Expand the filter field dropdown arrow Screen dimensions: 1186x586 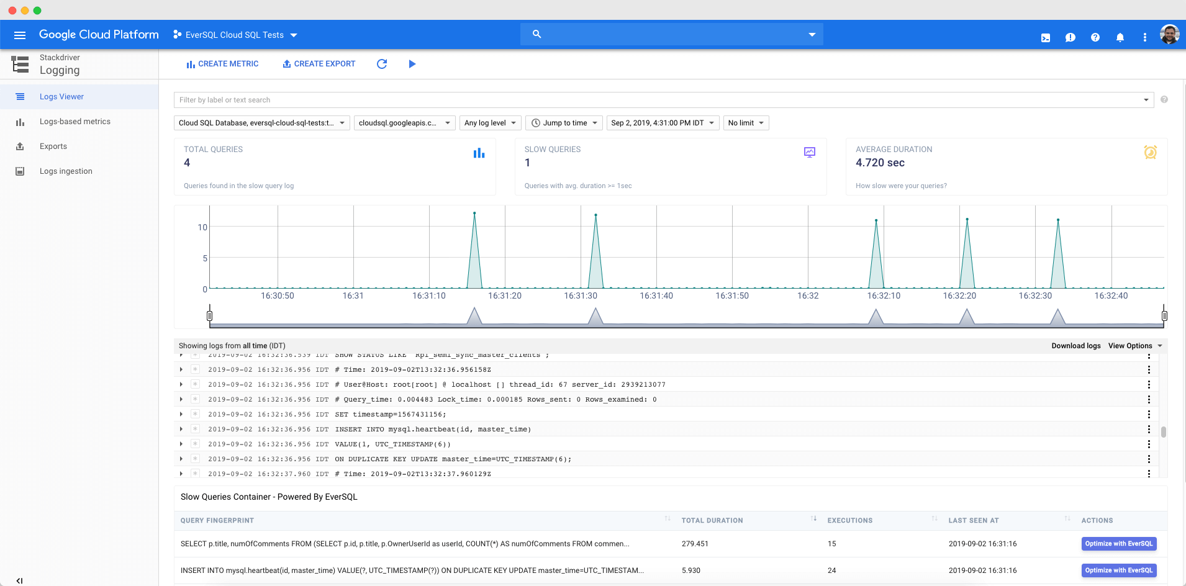1146,100
